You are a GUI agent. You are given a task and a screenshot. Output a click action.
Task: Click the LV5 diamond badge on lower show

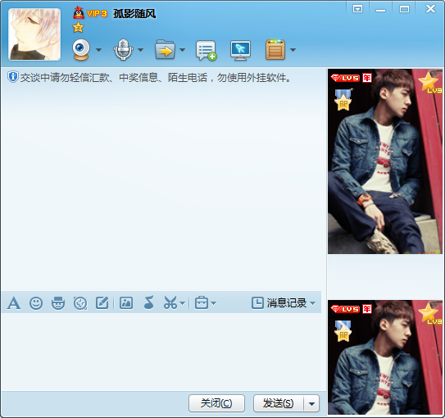coord(345,309)
